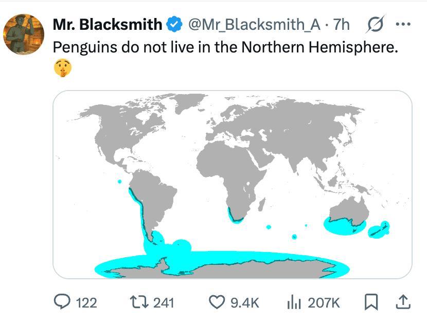
Task: Click the 122 replies count
Action: [86, 303]
